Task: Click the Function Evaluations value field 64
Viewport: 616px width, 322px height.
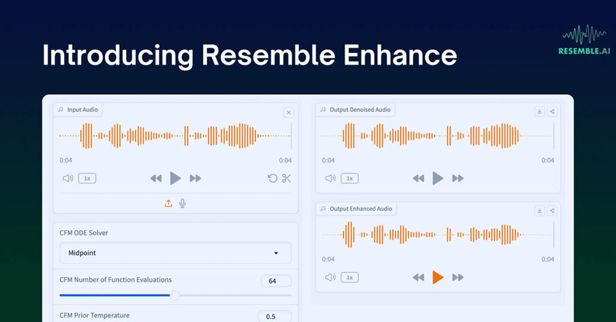Action: (x=276, y=281)
